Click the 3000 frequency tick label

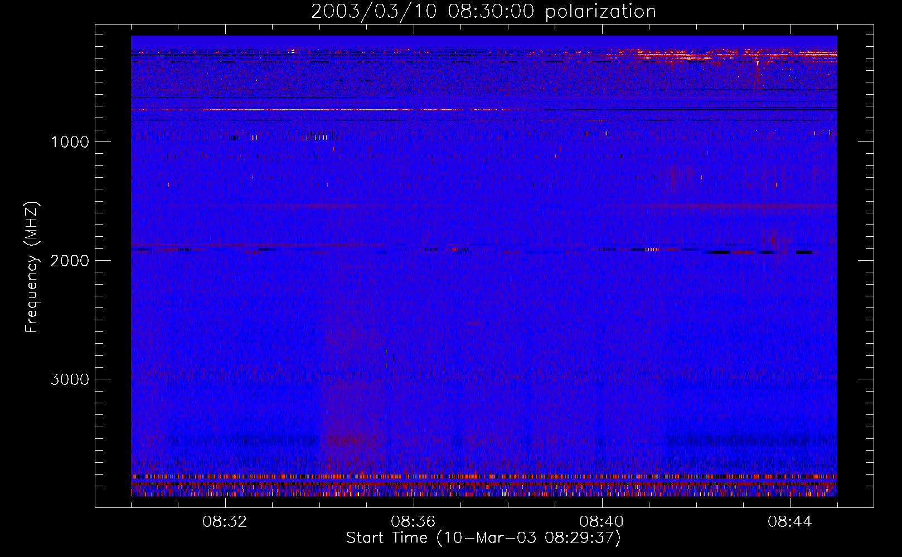(70, 379)
